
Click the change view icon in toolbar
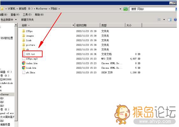tap(159, 20)
